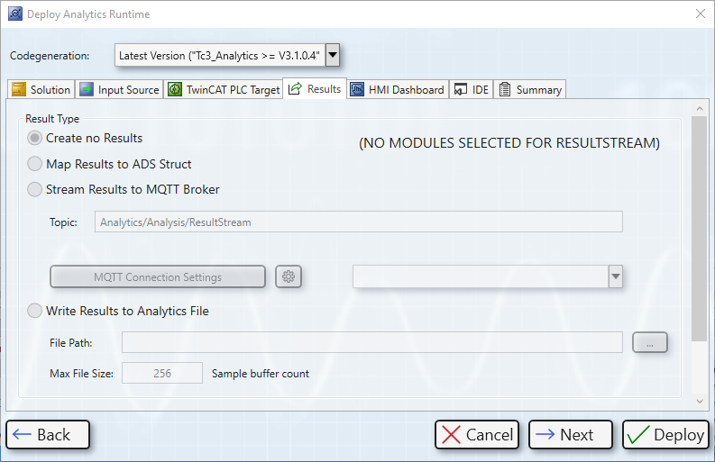Click the Deploy Analytics Runtime title bar icon
715x462 pixels.
(x=15, y=14)
